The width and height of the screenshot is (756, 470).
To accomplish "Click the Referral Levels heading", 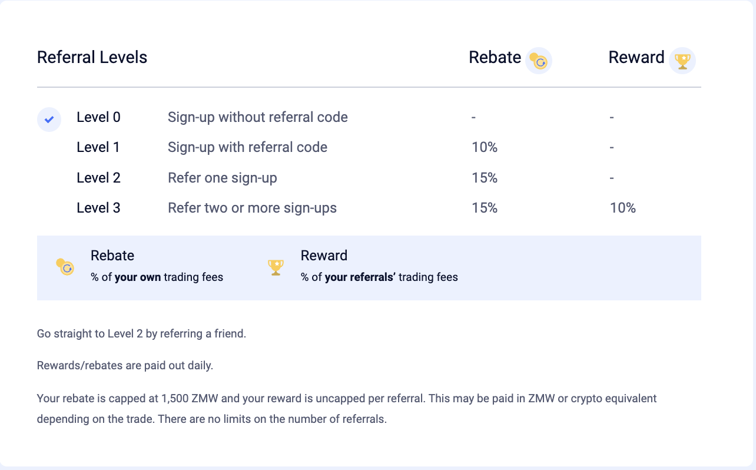I will [x=92, y=58].
